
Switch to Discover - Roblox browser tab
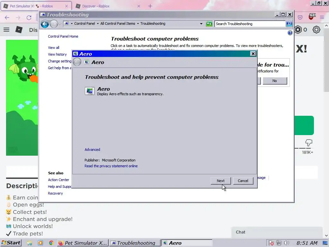[x=107, y=6]
